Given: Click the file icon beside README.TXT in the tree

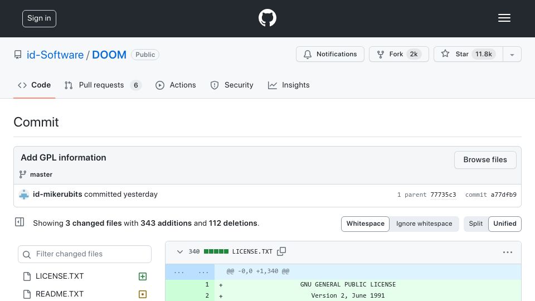Looking at the screenshot, I should [x=27, y=294].
